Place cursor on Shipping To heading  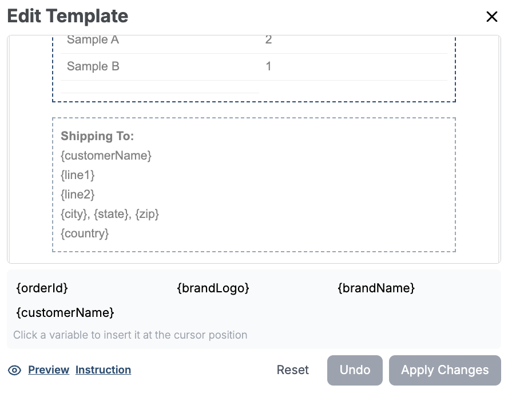97,136
